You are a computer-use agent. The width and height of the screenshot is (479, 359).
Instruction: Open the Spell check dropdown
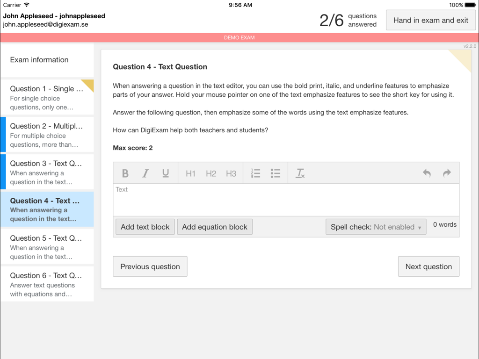pyautogui.click(x=376, y=227)
